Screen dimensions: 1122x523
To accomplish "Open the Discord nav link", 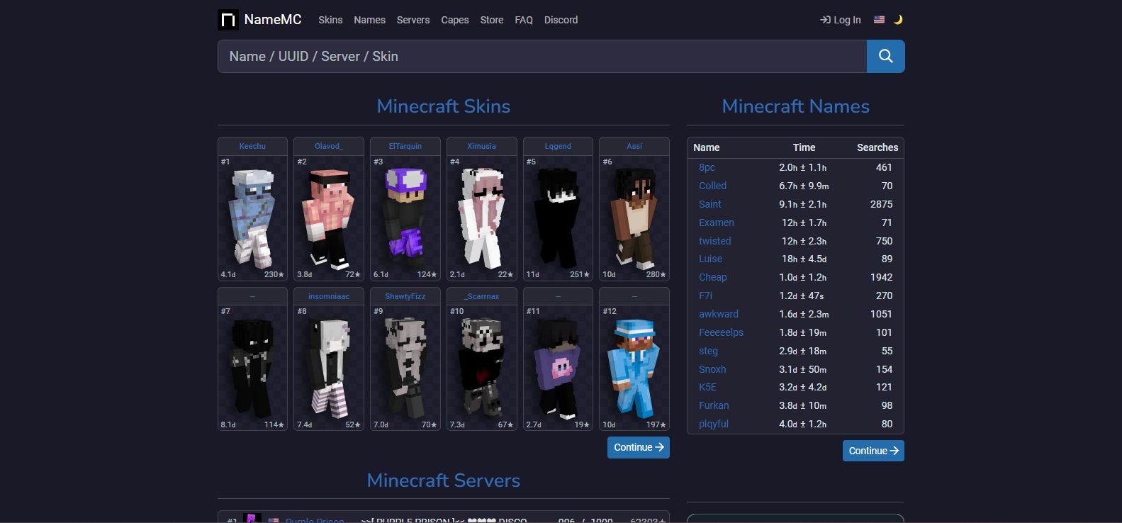I will (561, 20).
